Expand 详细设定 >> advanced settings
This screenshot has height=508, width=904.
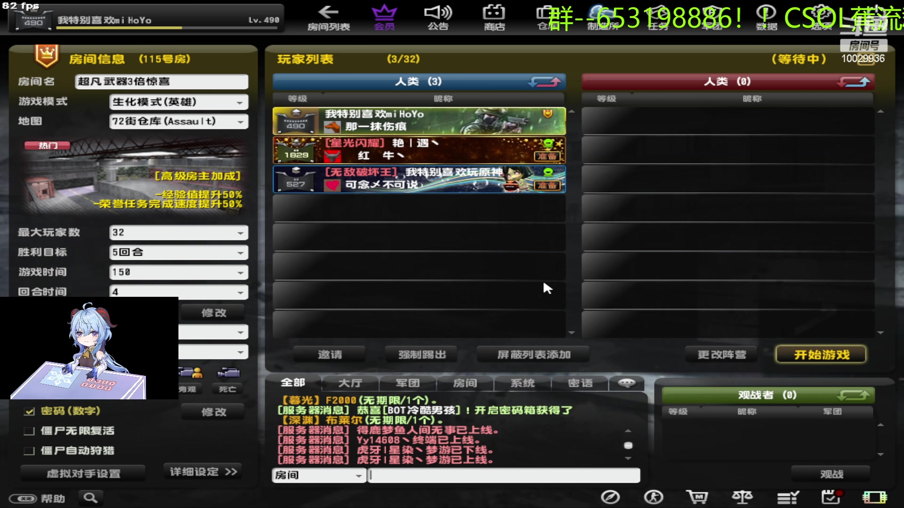point(203,472)
